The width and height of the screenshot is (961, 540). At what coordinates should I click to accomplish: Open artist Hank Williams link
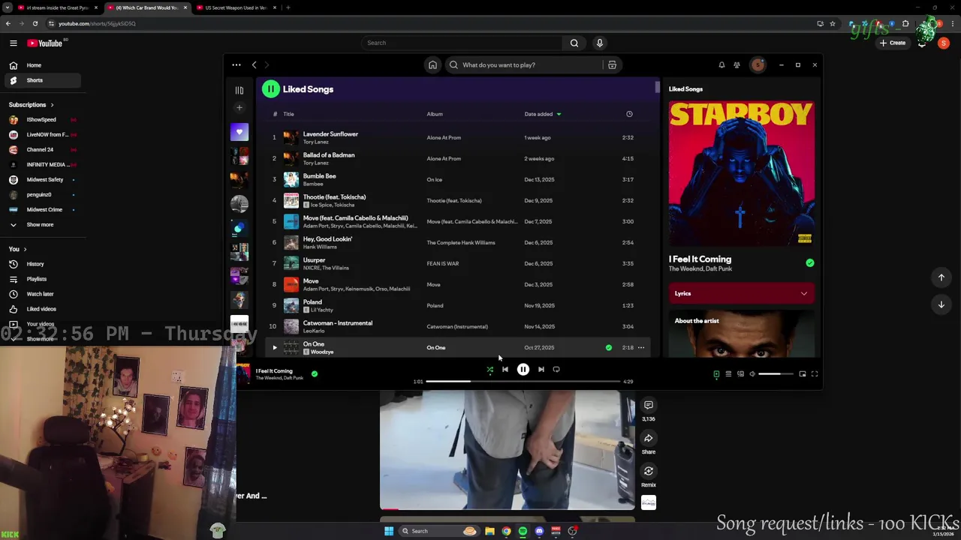click(320, 247)
